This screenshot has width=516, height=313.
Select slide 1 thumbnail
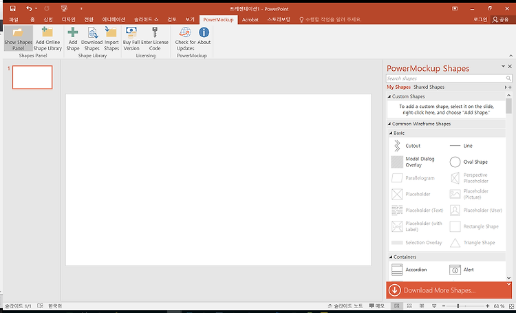32,77
